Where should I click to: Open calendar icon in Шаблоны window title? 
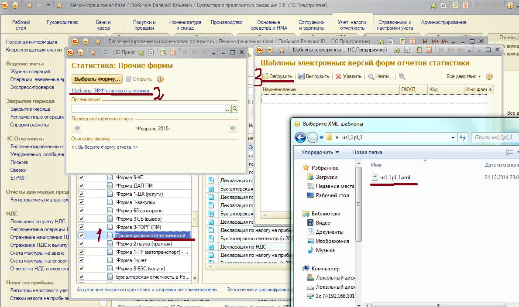(429, 50)
